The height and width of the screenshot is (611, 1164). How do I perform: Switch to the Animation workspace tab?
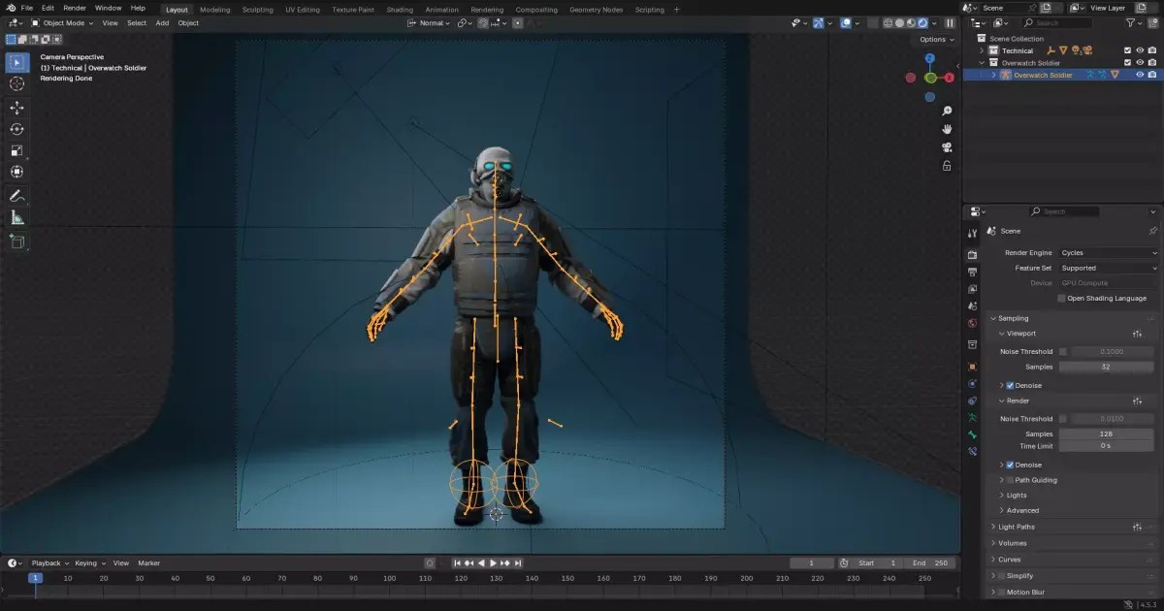(x=441, y=9)
